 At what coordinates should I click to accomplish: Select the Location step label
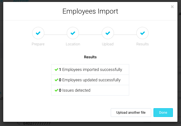(73, 44)
